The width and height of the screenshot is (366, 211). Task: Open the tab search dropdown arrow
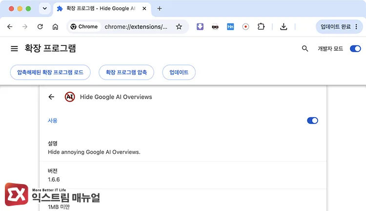point(44,9)
